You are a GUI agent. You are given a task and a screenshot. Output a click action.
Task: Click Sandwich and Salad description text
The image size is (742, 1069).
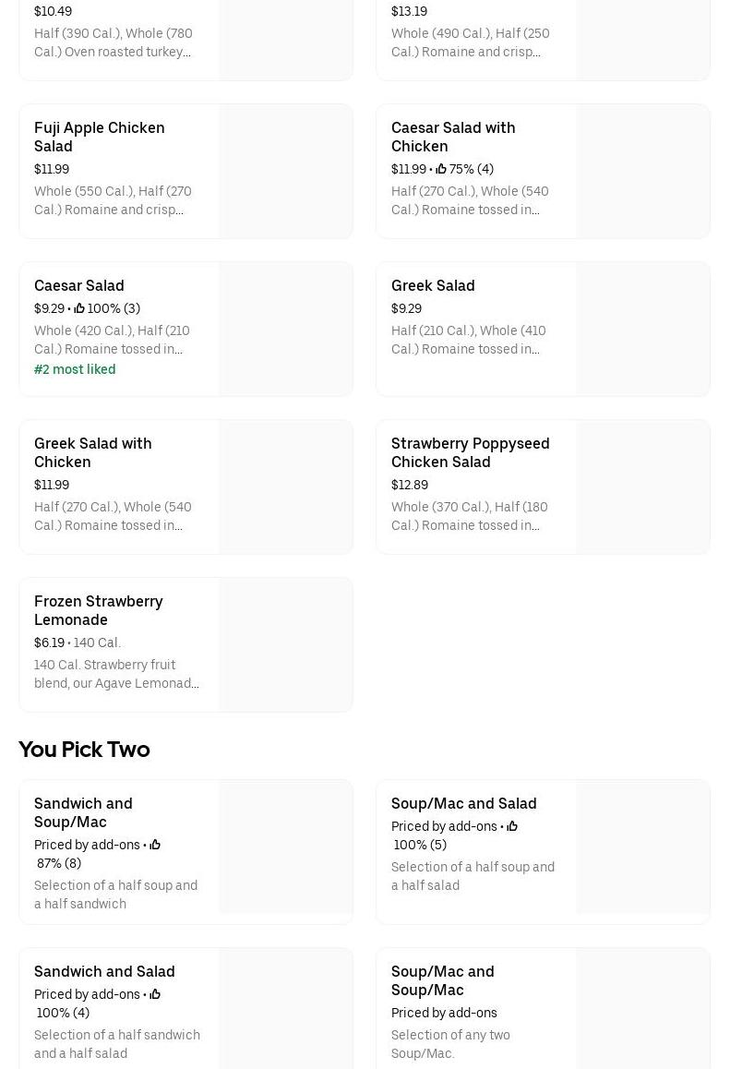pyautogui.click(x=117, y=1044)
